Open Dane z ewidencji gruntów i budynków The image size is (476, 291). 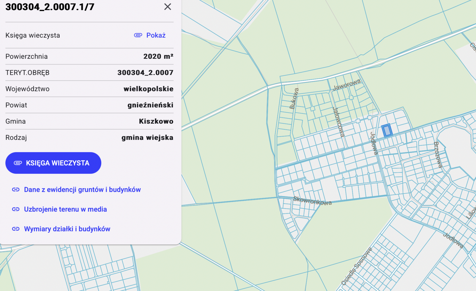pos(82,190)
